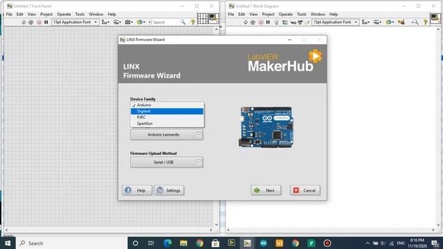
Task: Click Front Panel scroll right arrow
Action: point(211,230)
